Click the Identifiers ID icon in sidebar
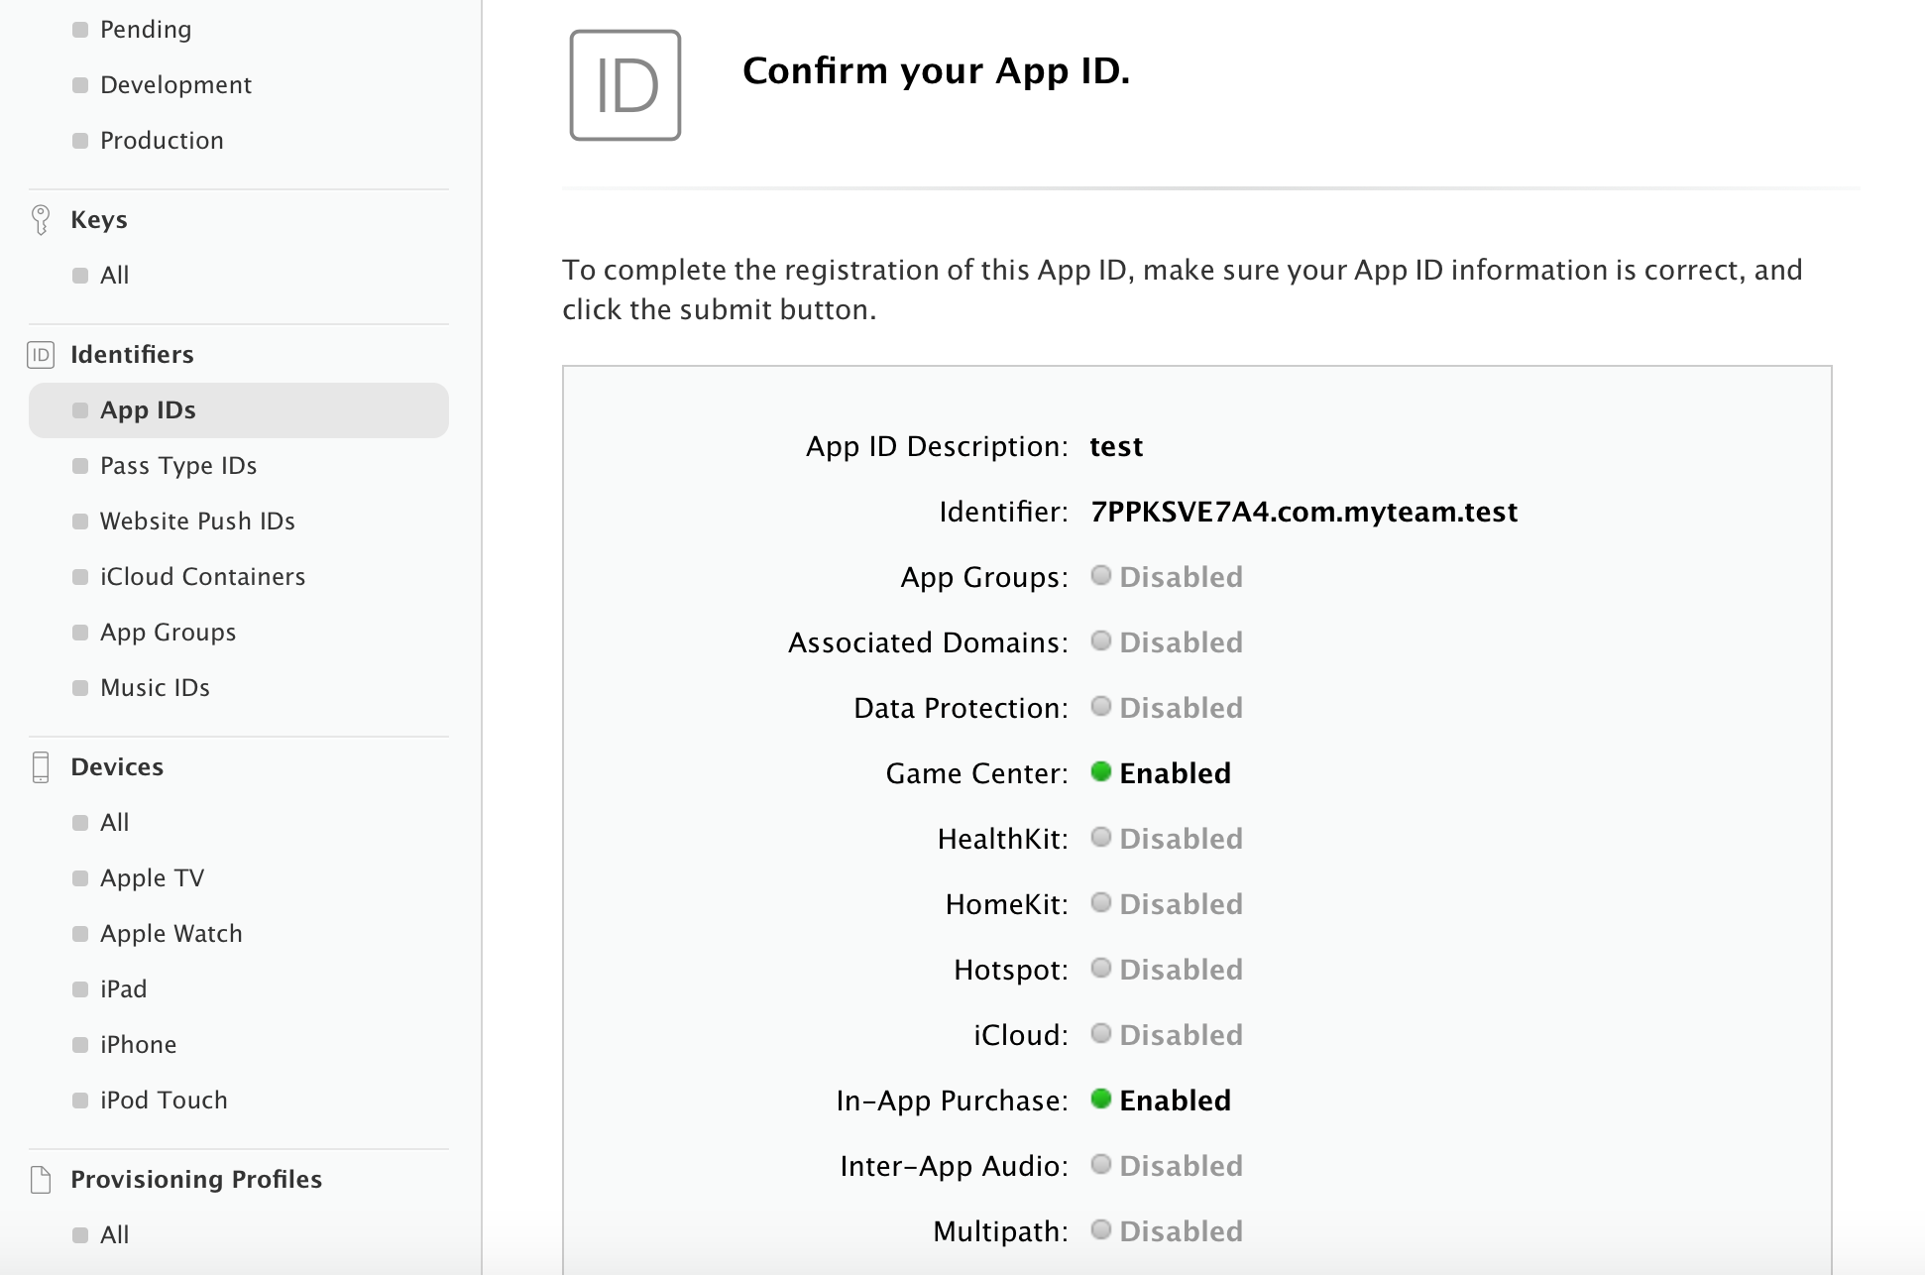The height and width of the screenshot is (1275, 1925). pos(41,354)
